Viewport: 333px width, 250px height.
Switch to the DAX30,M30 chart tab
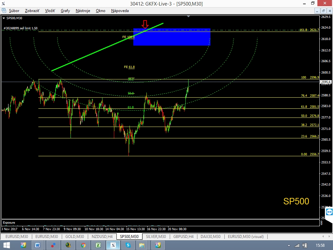click(x=210, y=237)
